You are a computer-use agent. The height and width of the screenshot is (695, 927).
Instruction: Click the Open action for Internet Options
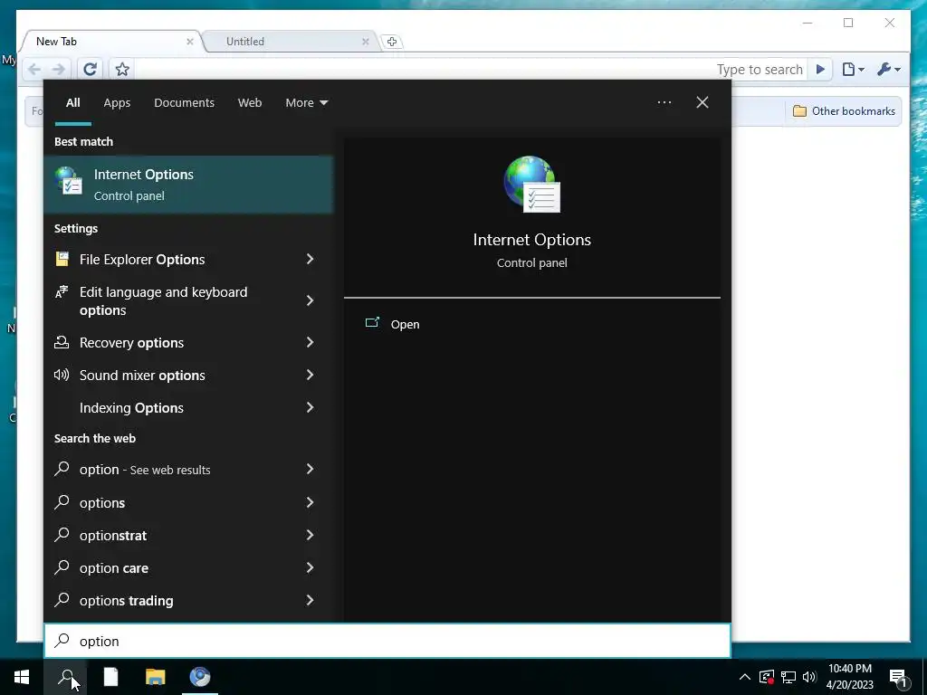click(405, 325)
